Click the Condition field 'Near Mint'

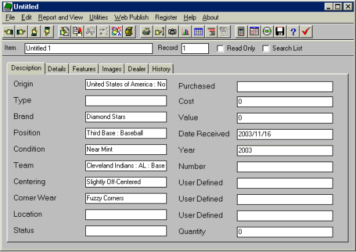(x=126, y=150)
